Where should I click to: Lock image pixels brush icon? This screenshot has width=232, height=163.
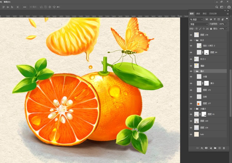pyautogui.click(x=200, y=29)
